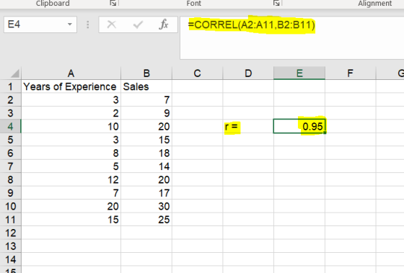This screenshot has height=273, width=404.
Task: Select cell A9 containing 7
Action: pyautogui.click(x=71, y=193)
